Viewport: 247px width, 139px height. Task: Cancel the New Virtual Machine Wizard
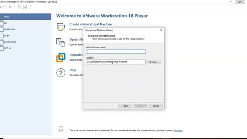(156, 106)
